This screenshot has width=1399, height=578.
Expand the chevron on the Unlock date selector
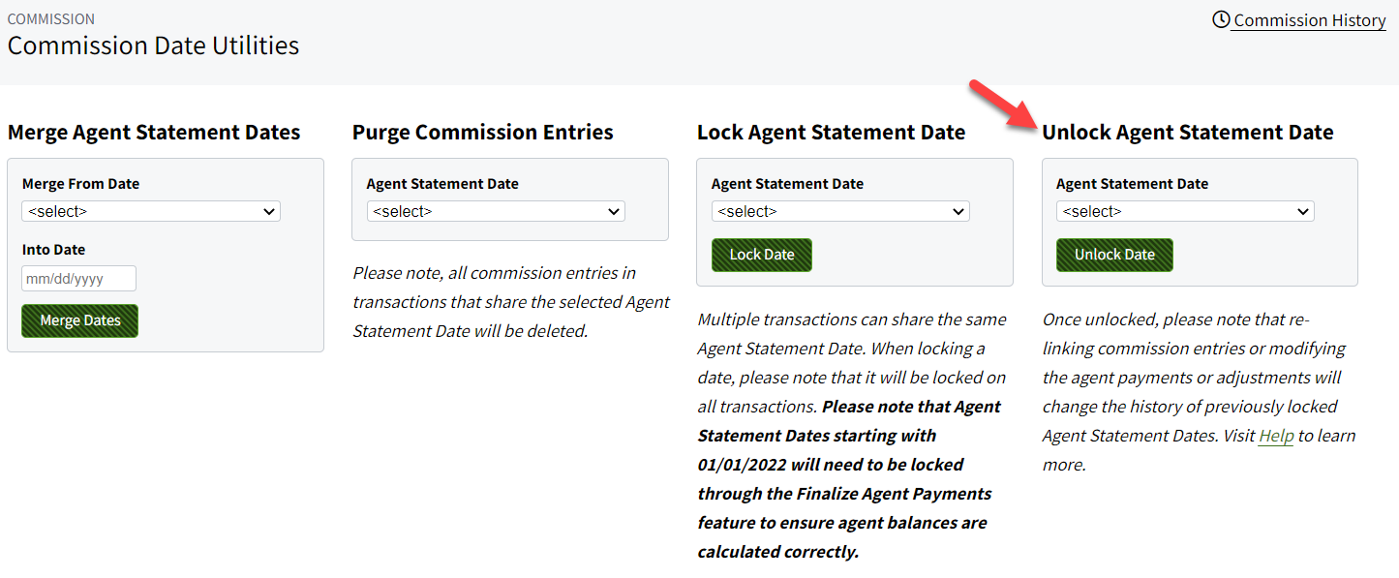(x=1304, y=211)
